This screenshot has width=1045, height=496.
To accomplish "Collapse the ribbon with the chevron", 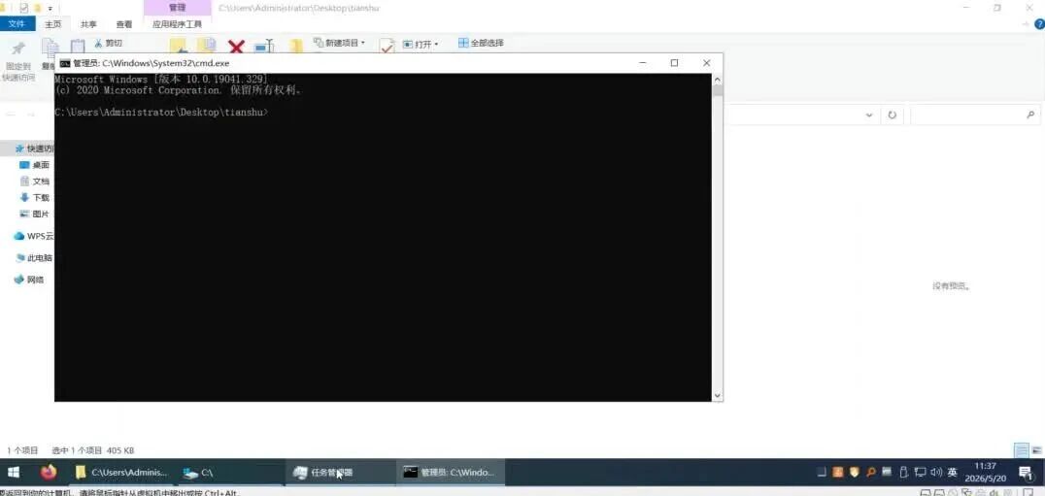I will click(x=1025, y=24).
